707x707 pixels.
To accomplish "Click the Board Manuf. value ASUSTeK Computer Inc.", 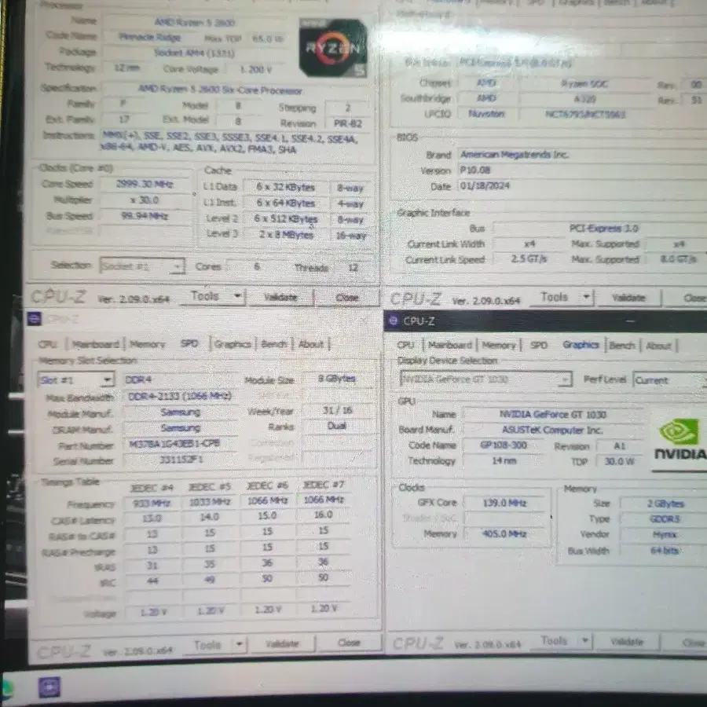I will coord(553,430).
